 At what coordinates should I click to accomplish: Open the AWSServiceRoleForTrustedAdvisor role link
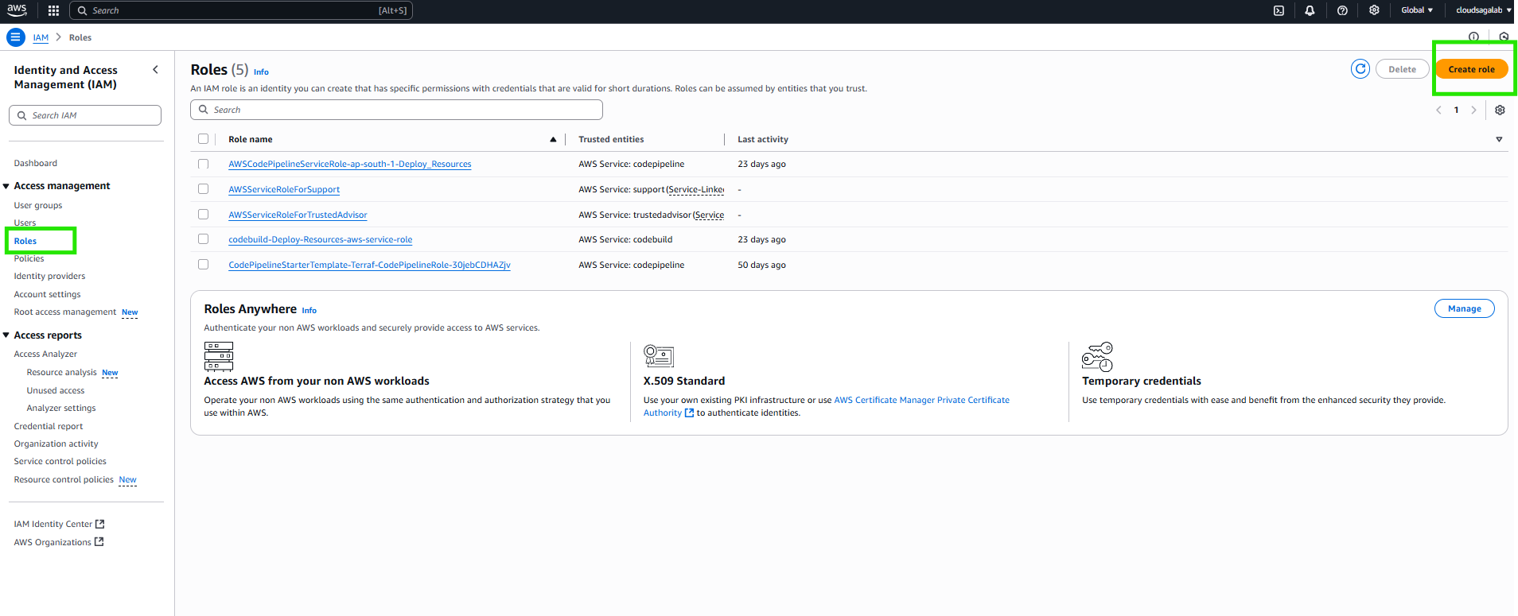click(298, 215)
